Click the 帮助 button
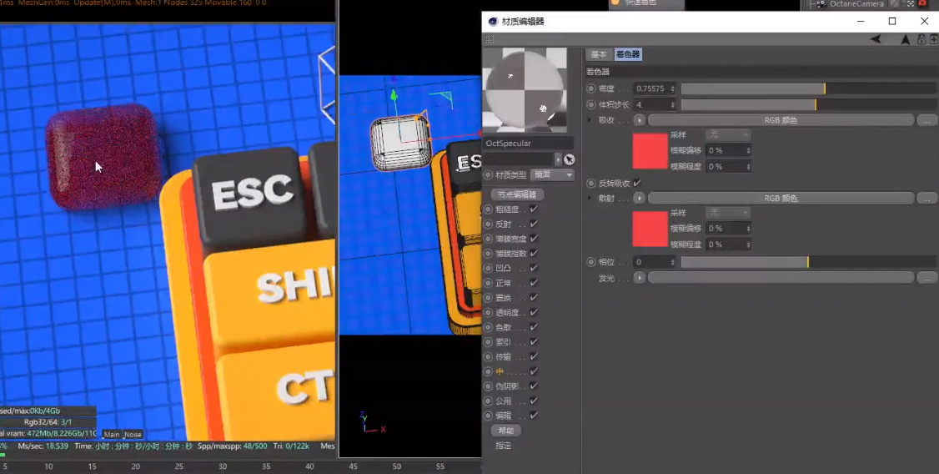939x474 pixels. tap(506, 431)
